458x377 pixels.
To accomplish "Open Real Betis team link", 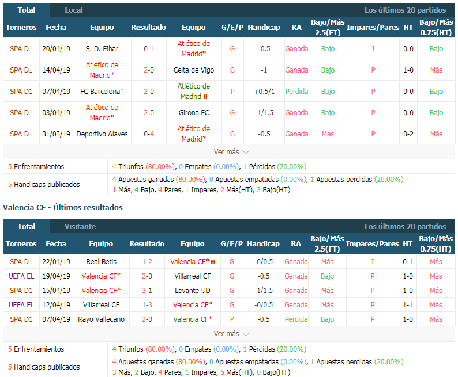I will 101,262.
